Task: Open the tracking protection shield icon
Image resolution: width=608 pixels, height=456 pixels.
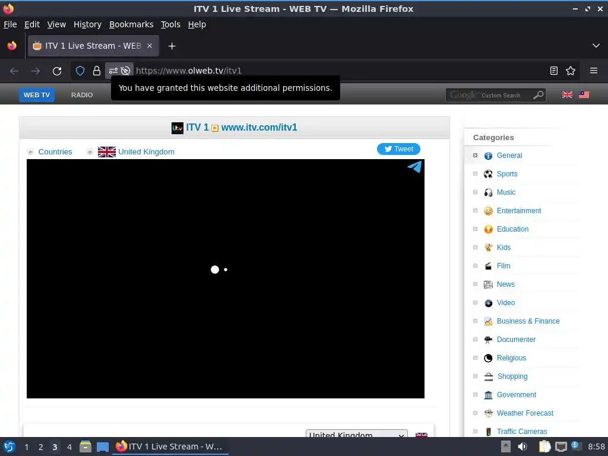Action: (x=80, y=71)
